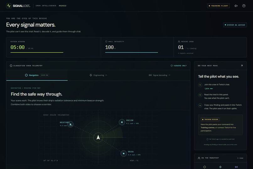This screenshot has width=253, height=169.
Task: Open the Training comms link
Action: coord(208,127)
